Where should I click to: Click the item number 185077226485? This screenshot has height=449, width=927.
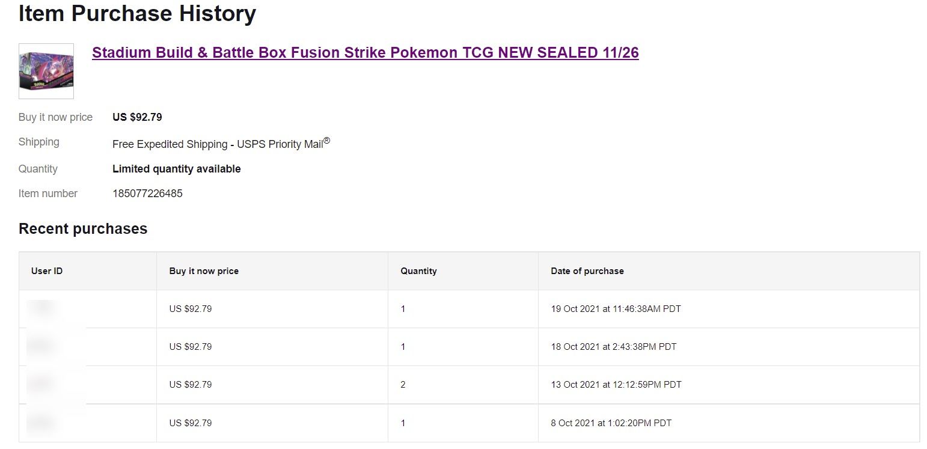tap(147, 194)
